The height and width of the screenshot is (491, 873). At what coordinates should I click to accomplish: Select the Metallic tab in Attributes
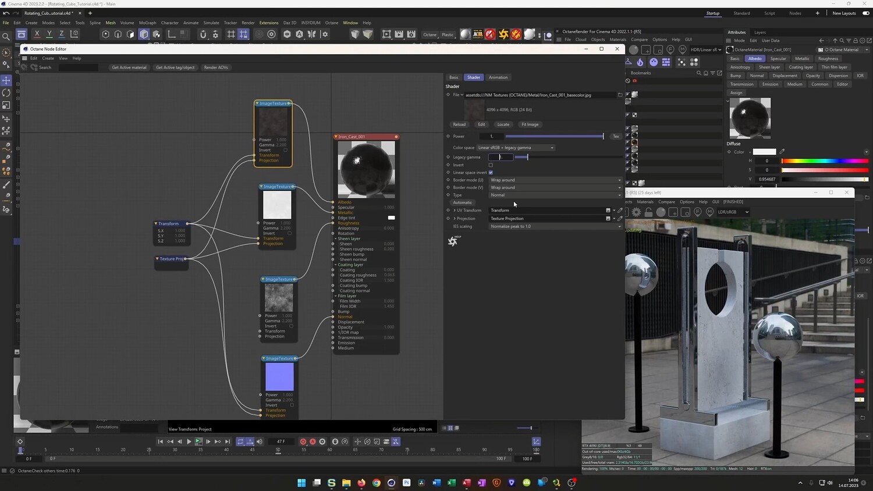[802, 59]
